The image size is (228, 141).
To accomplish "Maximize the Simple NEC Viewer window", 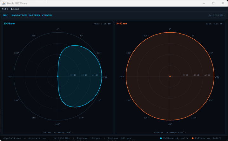I will 213,3.
